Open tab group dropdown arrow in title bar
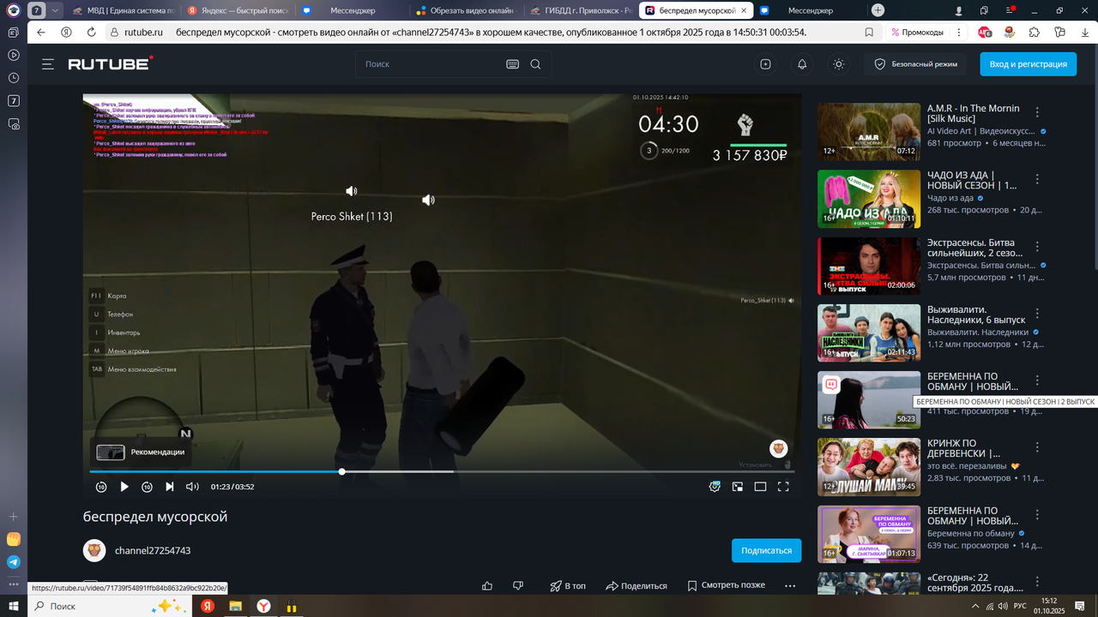 click(x=56, y=10)
